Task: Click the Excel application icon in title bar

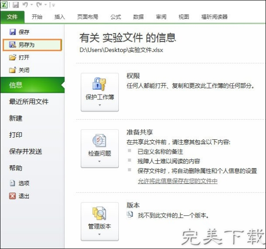Action: (x=4, y=5)
